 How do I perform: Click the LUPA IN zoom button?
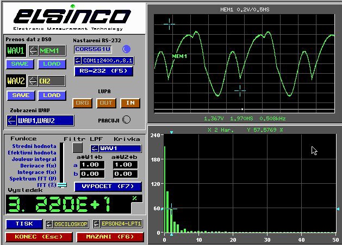pyautogui.click(x=130, y=103)
